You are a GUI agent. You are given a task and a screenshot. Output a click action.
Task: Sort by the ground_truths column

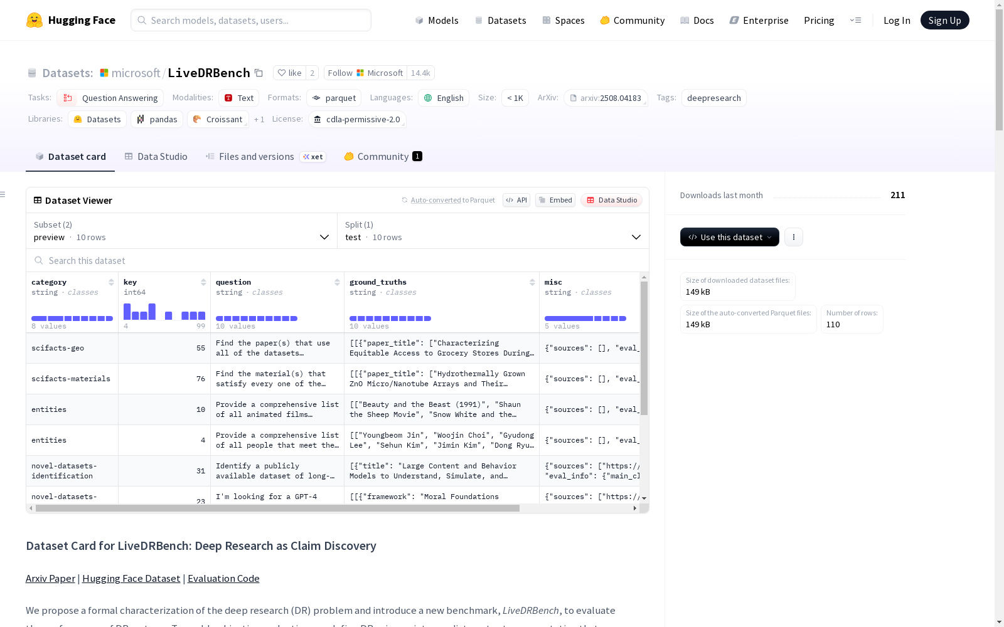(x=532, y=282)
